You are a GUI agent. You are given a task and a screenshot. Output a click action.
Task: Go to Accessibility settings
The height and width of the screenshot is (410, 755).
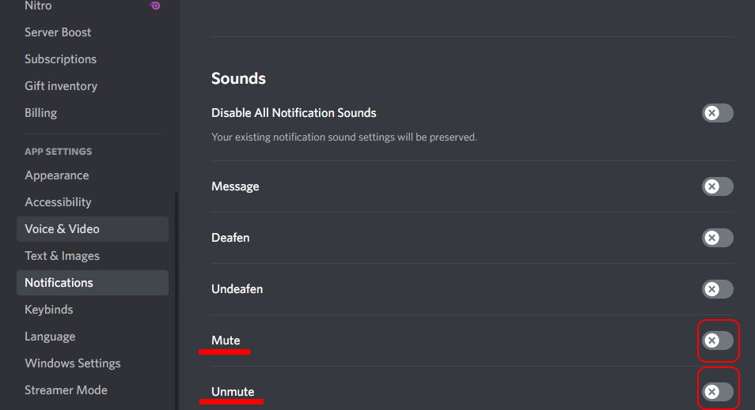coord(58,202)
